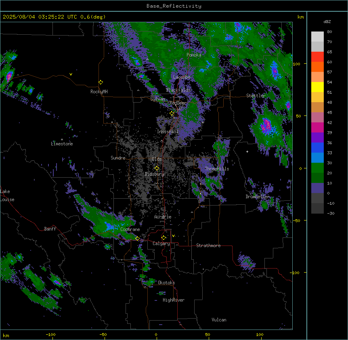348x340 pixels.
Task: Click the dBZ legend heading
Action: click(327, 22)
